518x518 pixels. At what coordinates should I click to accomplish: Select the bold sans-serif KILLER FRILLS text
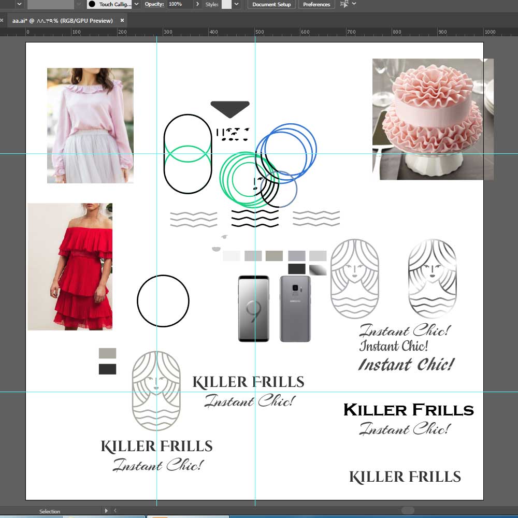click(x=409, y=410)
